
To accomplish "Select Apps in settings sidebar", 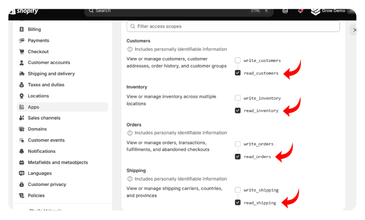I will [62, 107].
